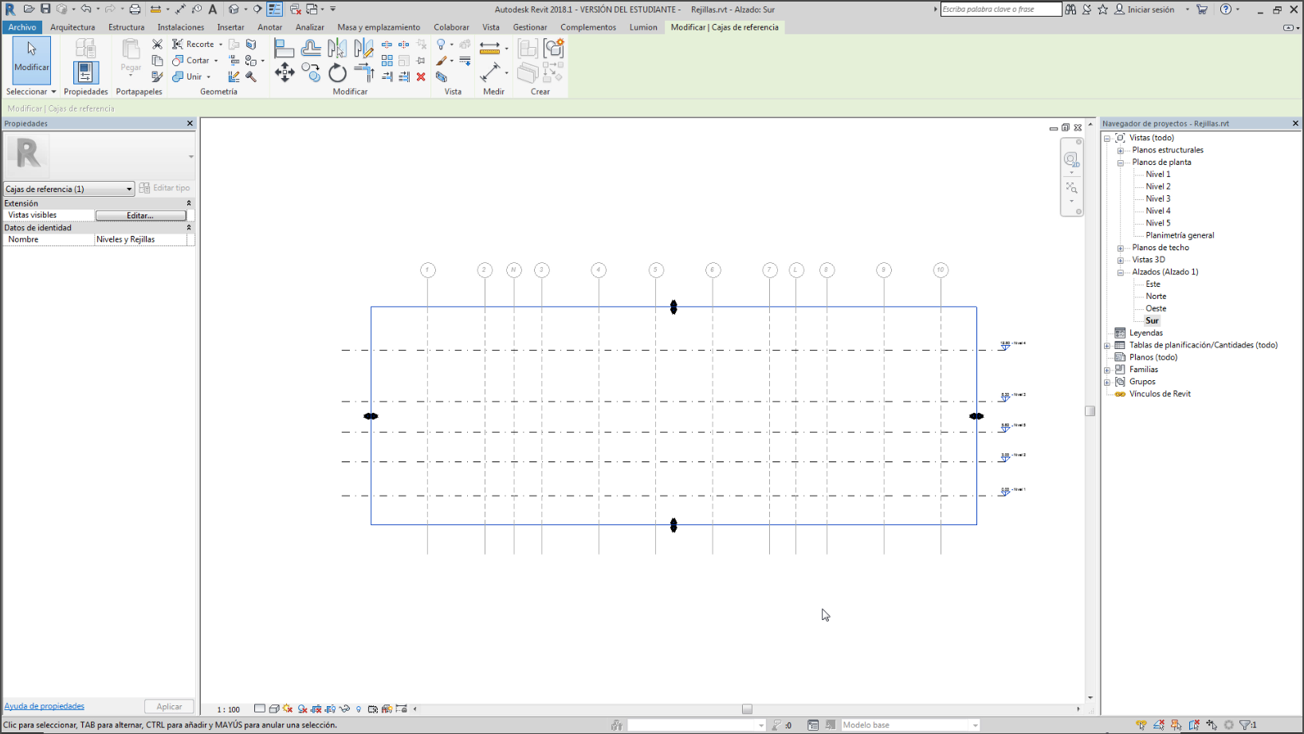Open the Cajas de referencia type selector
The height and width of the screenshot is (734, 1304).
click(x=69, y=189)
